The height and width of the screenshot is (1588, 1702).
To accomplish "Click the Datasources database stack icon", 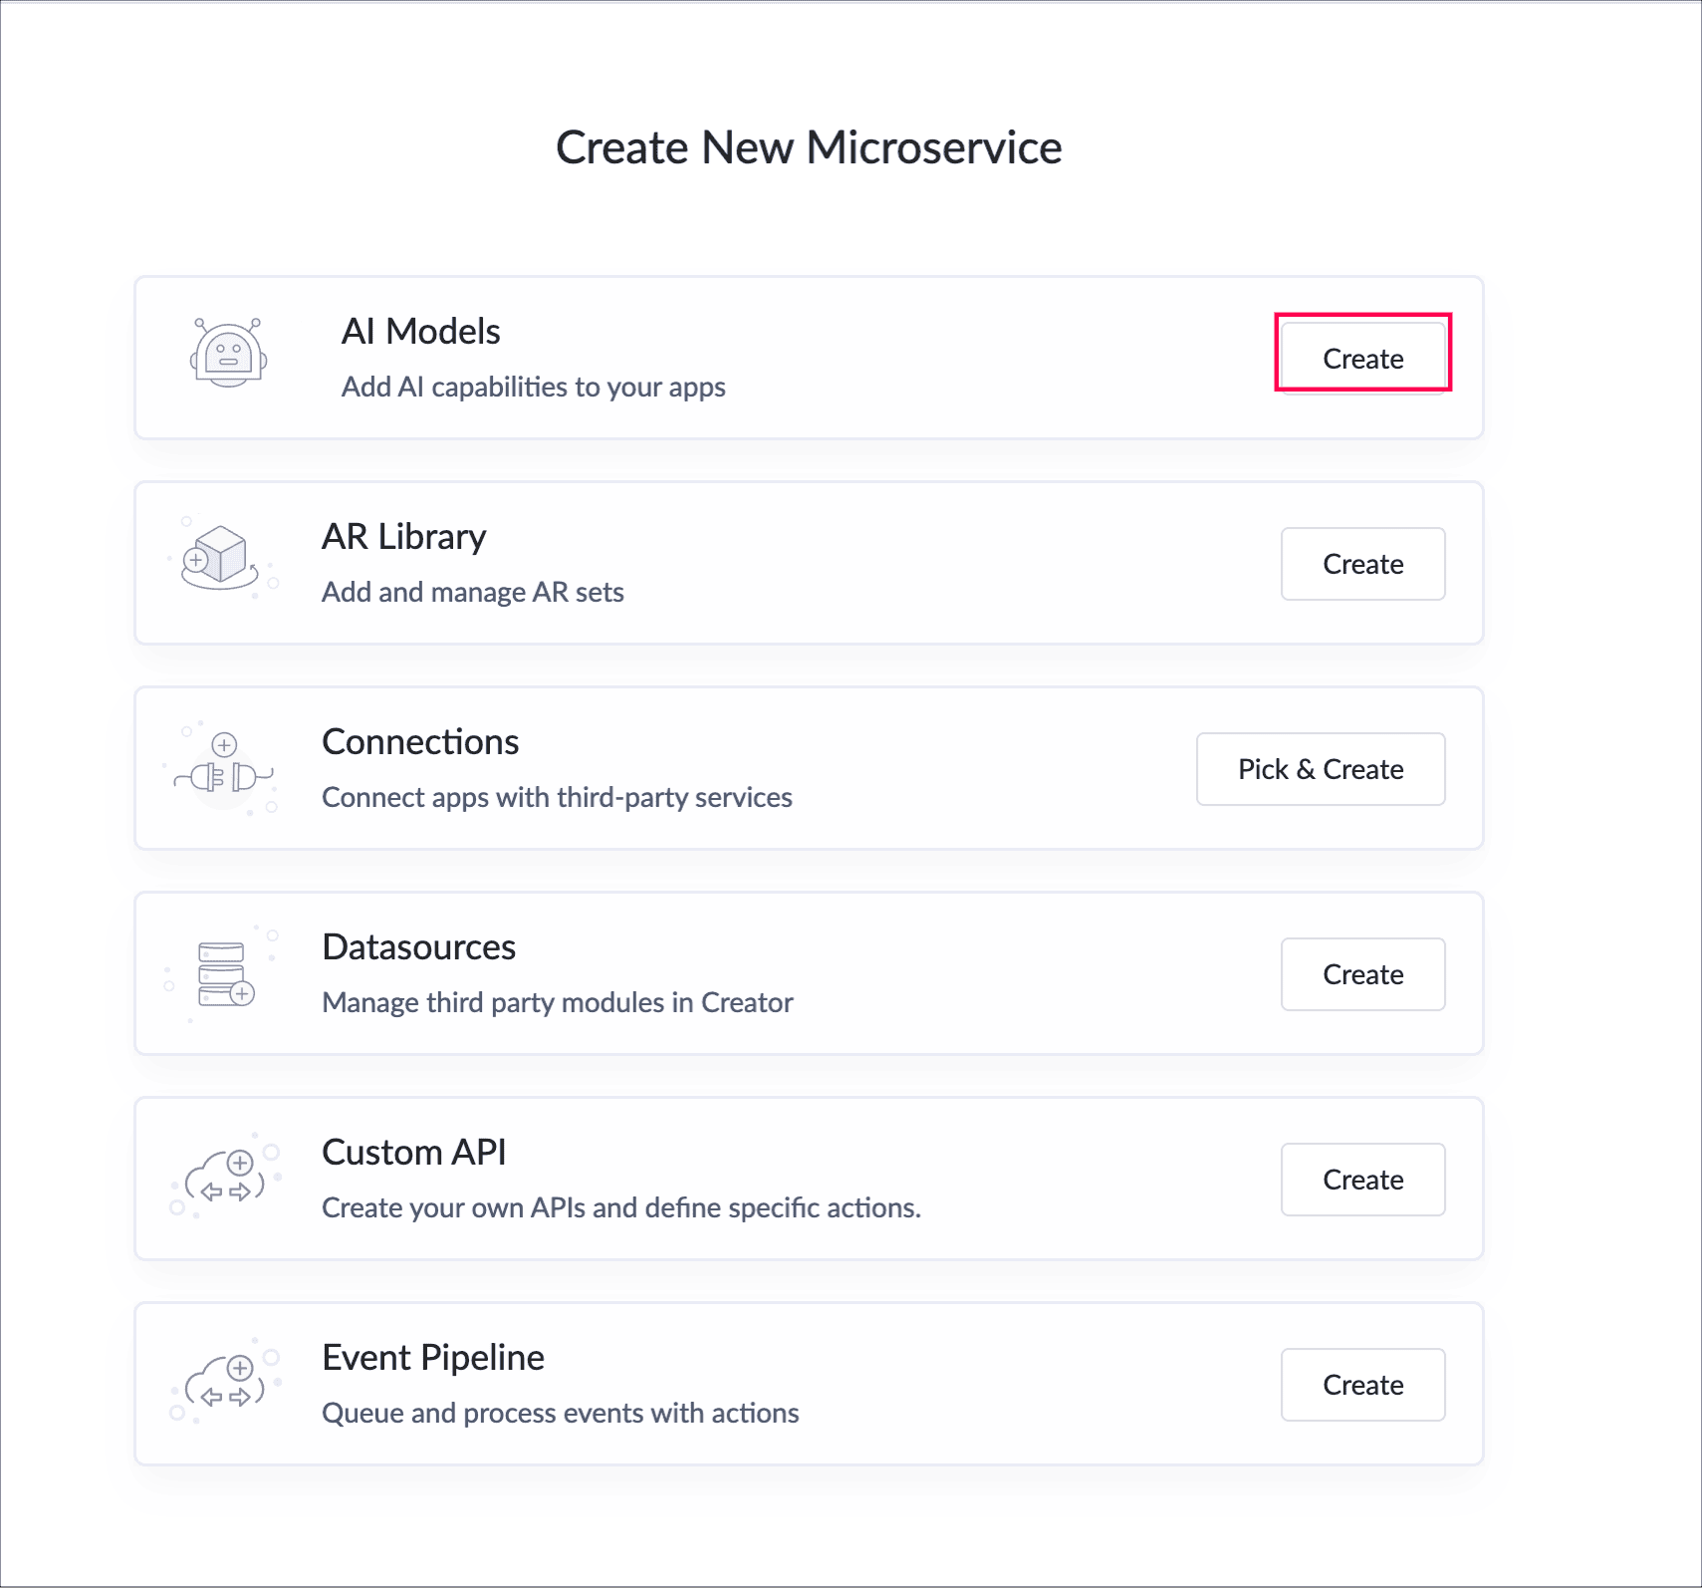I will click(x=223, y=973).
